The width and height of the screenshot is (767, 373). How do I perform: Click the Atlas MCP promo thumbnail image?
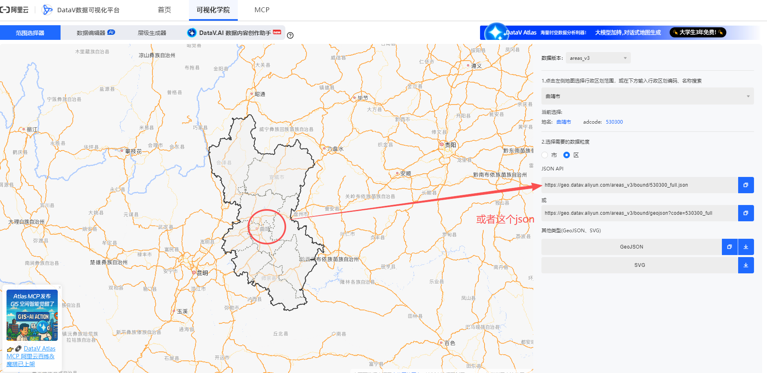click(32, 315)
